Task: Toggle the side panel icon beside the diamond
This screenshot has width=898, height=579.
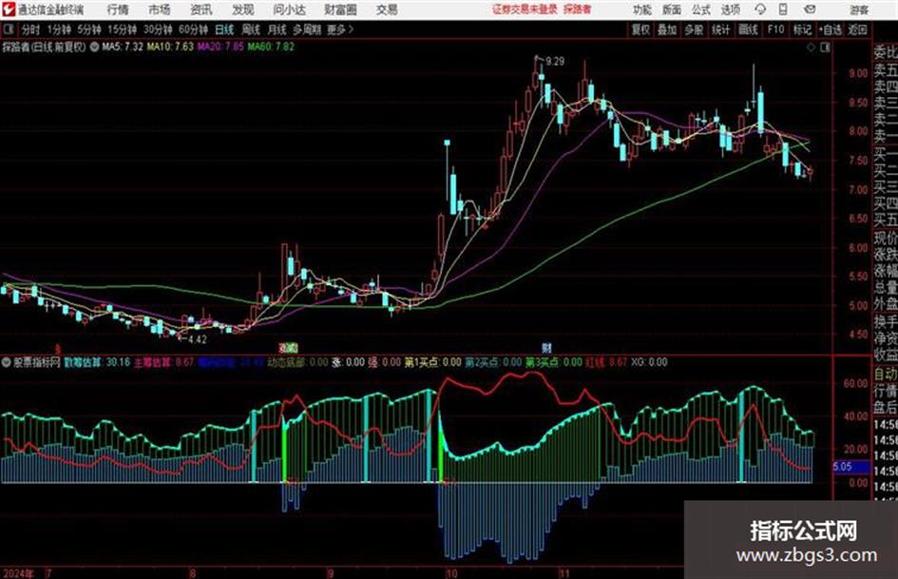Action: click(825, 48)
